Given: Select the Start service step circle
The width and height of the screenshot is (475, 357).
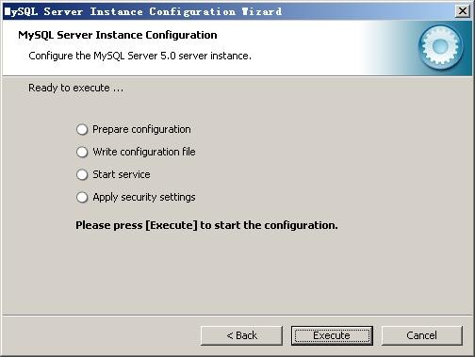Looking at the screenshot, I should 82,174.
